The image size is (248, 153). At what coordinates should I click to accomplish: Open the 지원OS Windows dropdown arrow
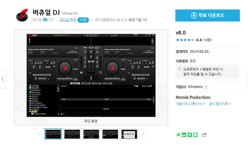[x=206, y=87]
